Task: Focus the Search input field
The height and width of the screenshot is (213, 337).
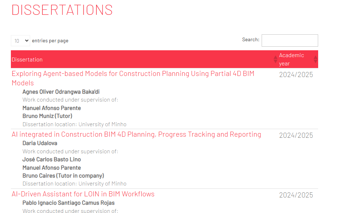Action: (x=290, y=41)
